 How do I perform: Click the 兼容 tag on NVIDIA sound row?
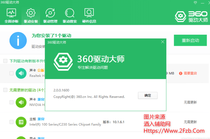pos(41,99)
